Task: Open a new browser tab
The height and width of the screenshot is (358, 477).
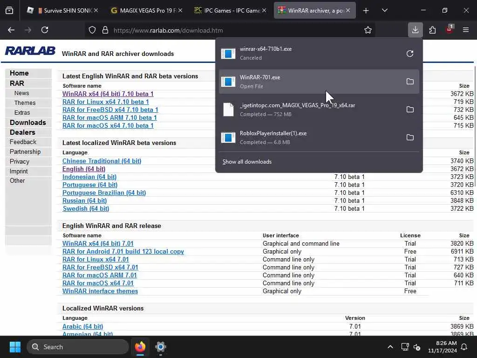Action: click(366, 11)
